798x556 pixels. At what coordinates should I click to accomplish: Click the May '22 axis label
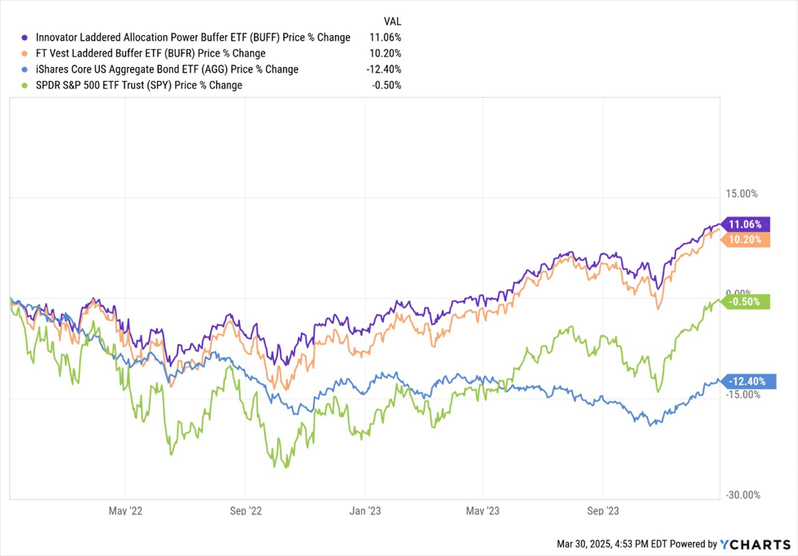[x=125, y=511]
